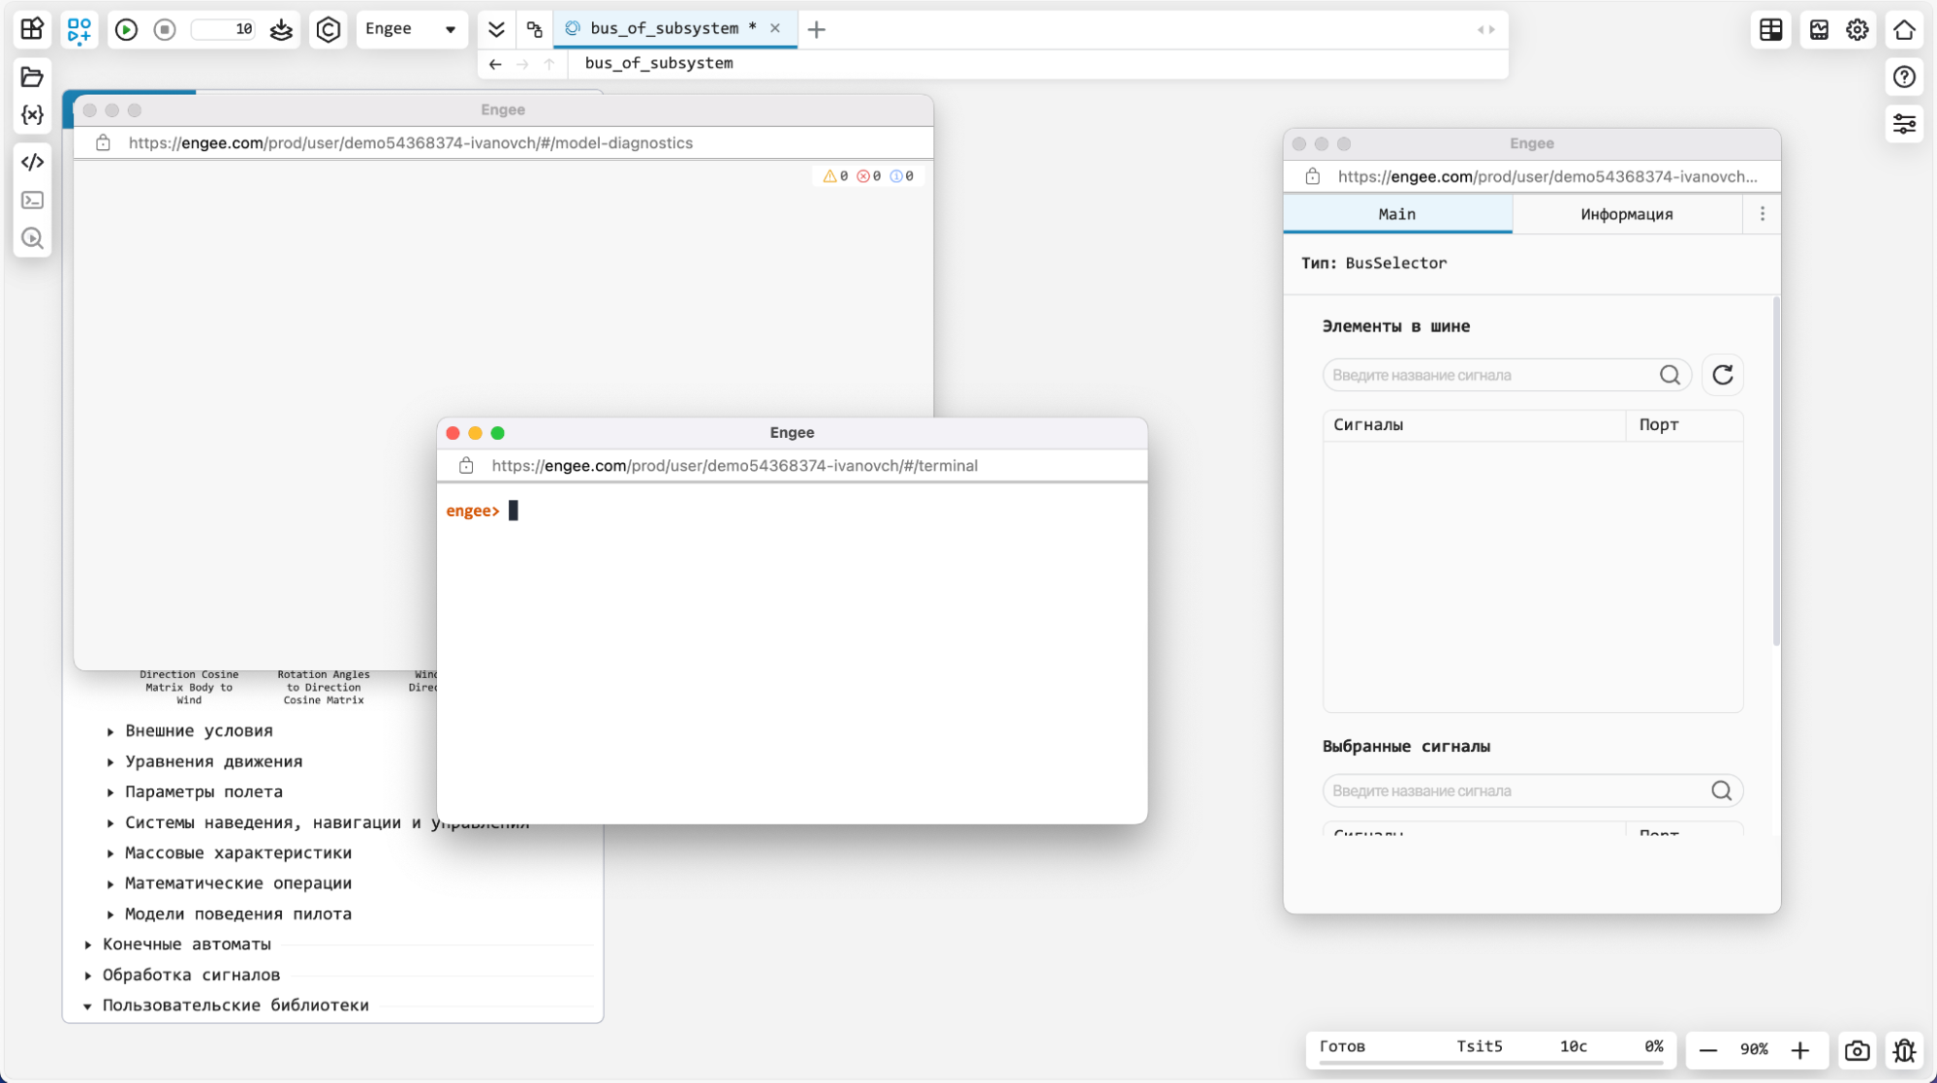Expand Математические операции library group
This screenshot has height=1083, width=1937.
coord(110,883)
